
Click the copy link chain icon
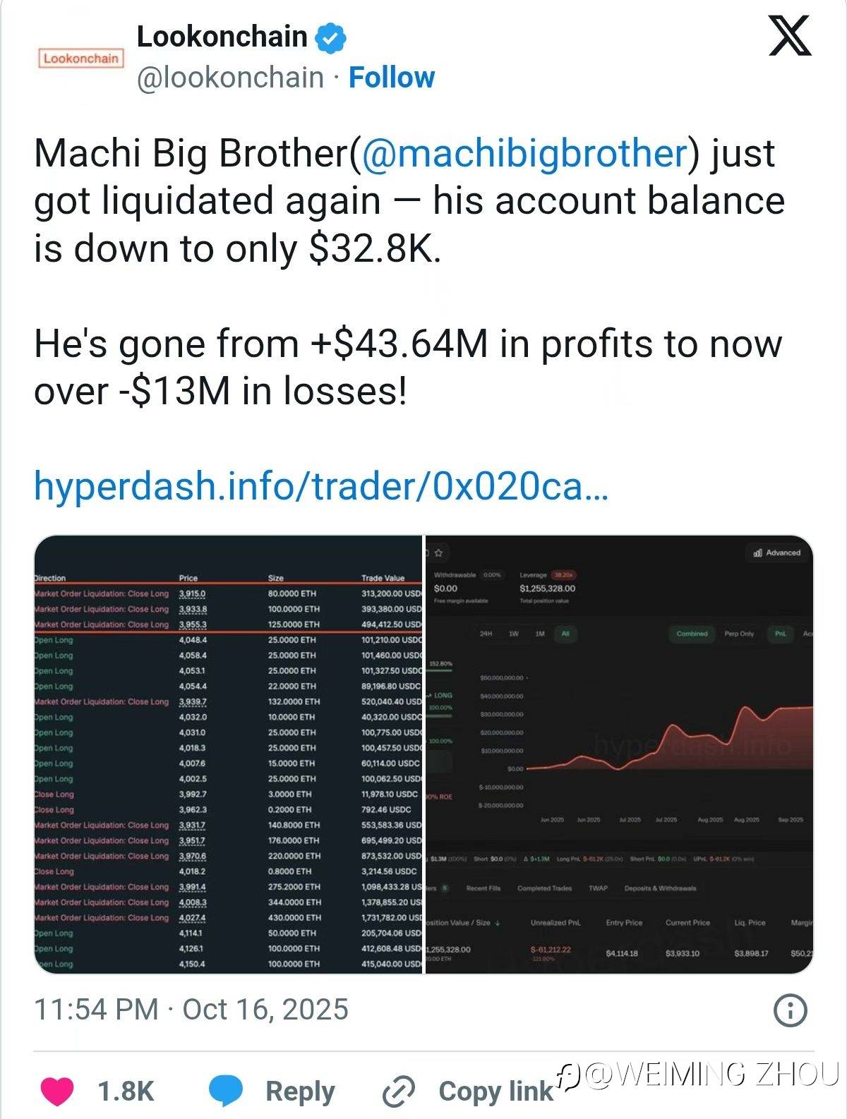(x=398, y=1091)
